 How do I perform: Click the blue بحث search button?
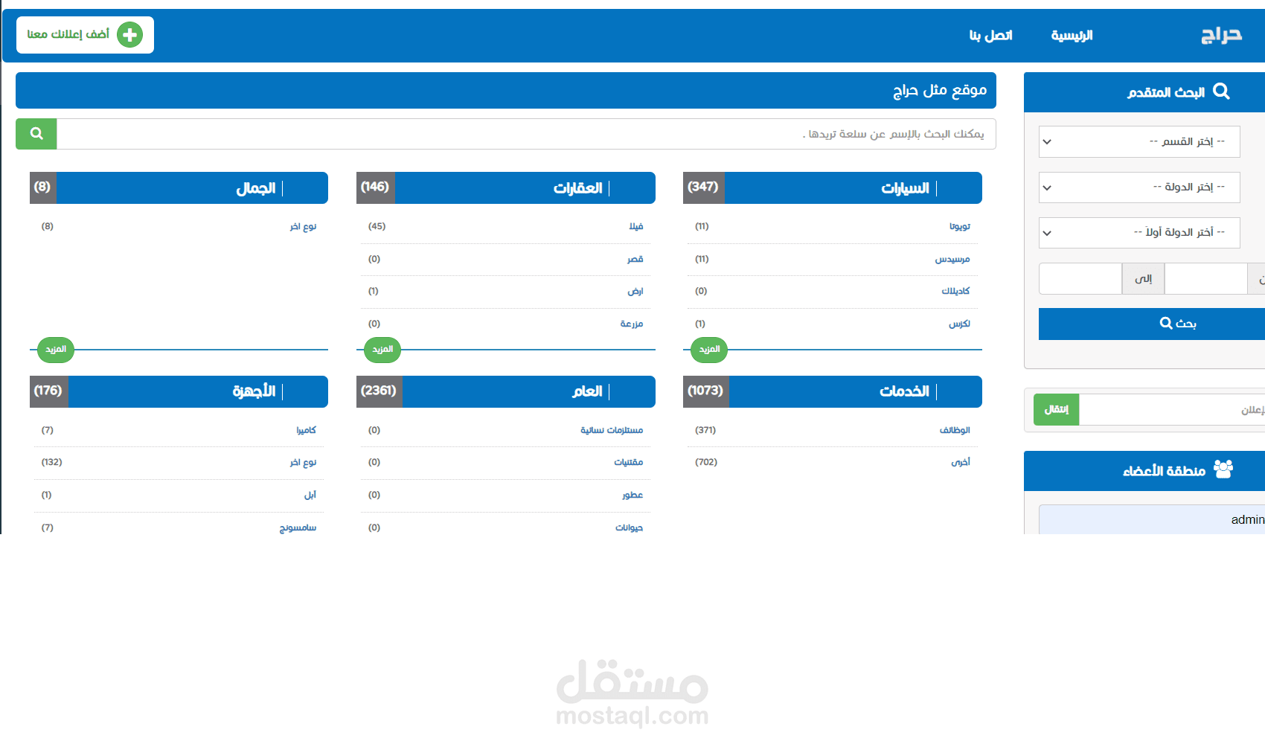(1152, 324)
